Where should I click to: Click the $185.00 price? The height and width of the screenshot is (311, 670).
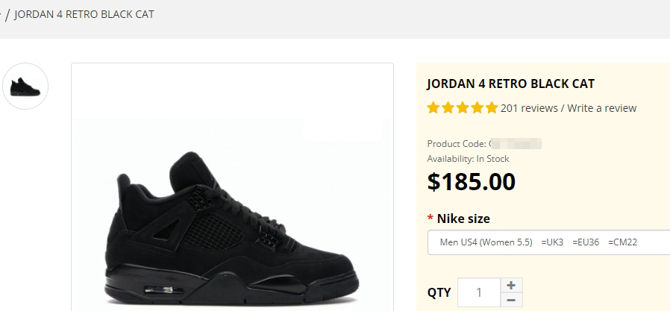[x=471, y=181]
